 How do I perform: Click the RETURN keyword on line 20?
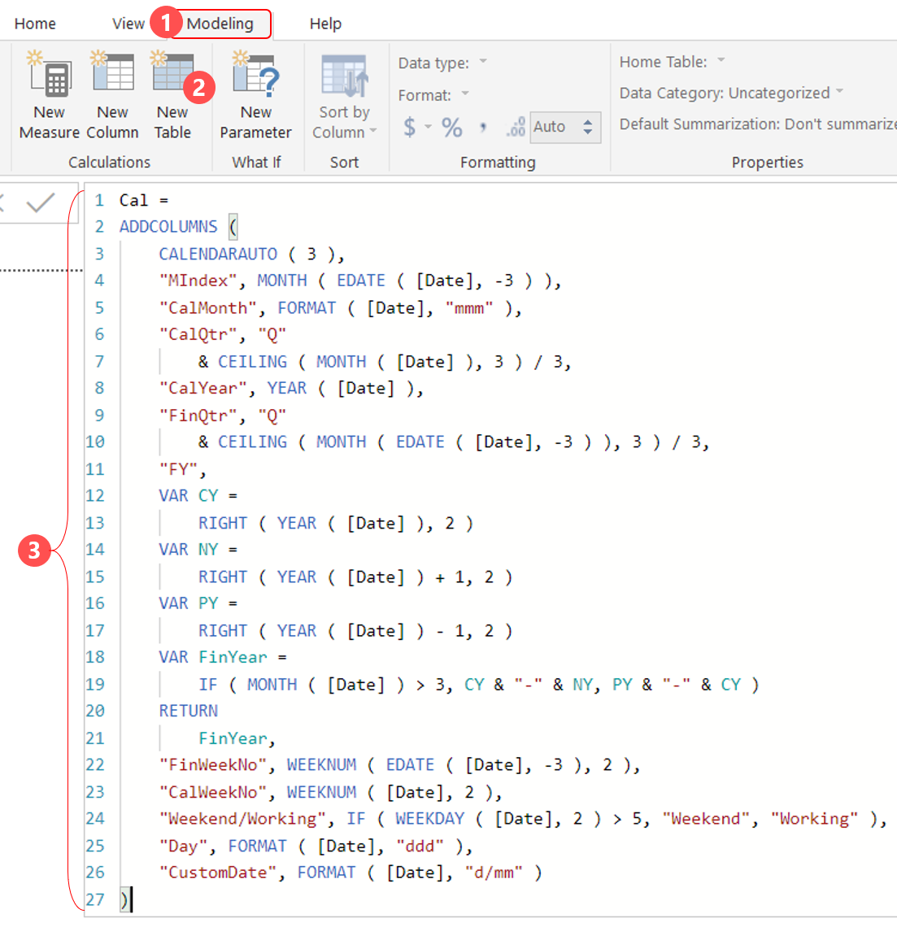click(188, 711)
